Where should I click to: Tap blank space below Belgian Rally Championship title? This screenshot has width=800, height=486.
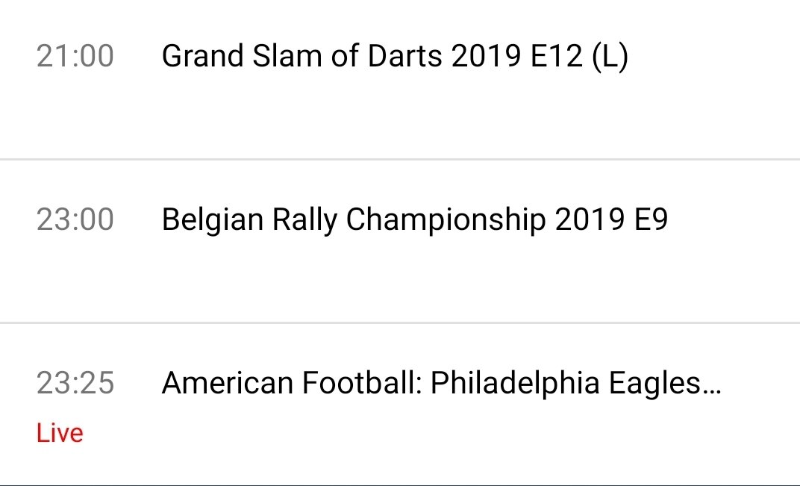point(400,281)
